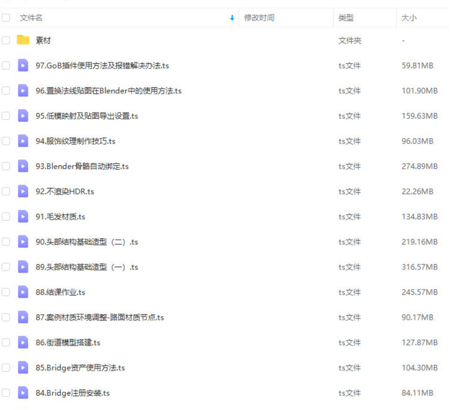
Task: Click size value 101.90MB
Action: click(419, 91)
